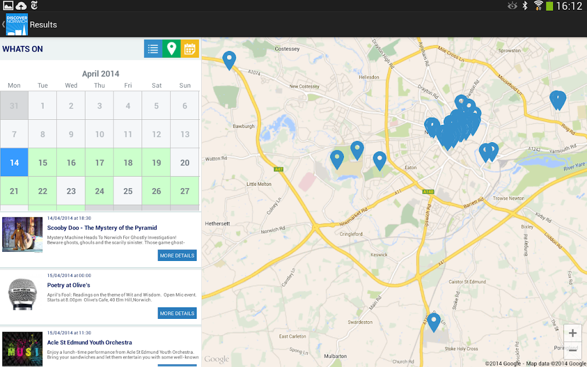Tap the Scooby Doo event thumbnail
The image size is (587, 367).
click(x=22, y=235)
